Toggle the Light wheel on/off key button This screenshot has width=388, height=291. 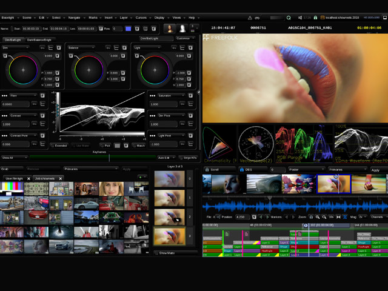(174, 47)
